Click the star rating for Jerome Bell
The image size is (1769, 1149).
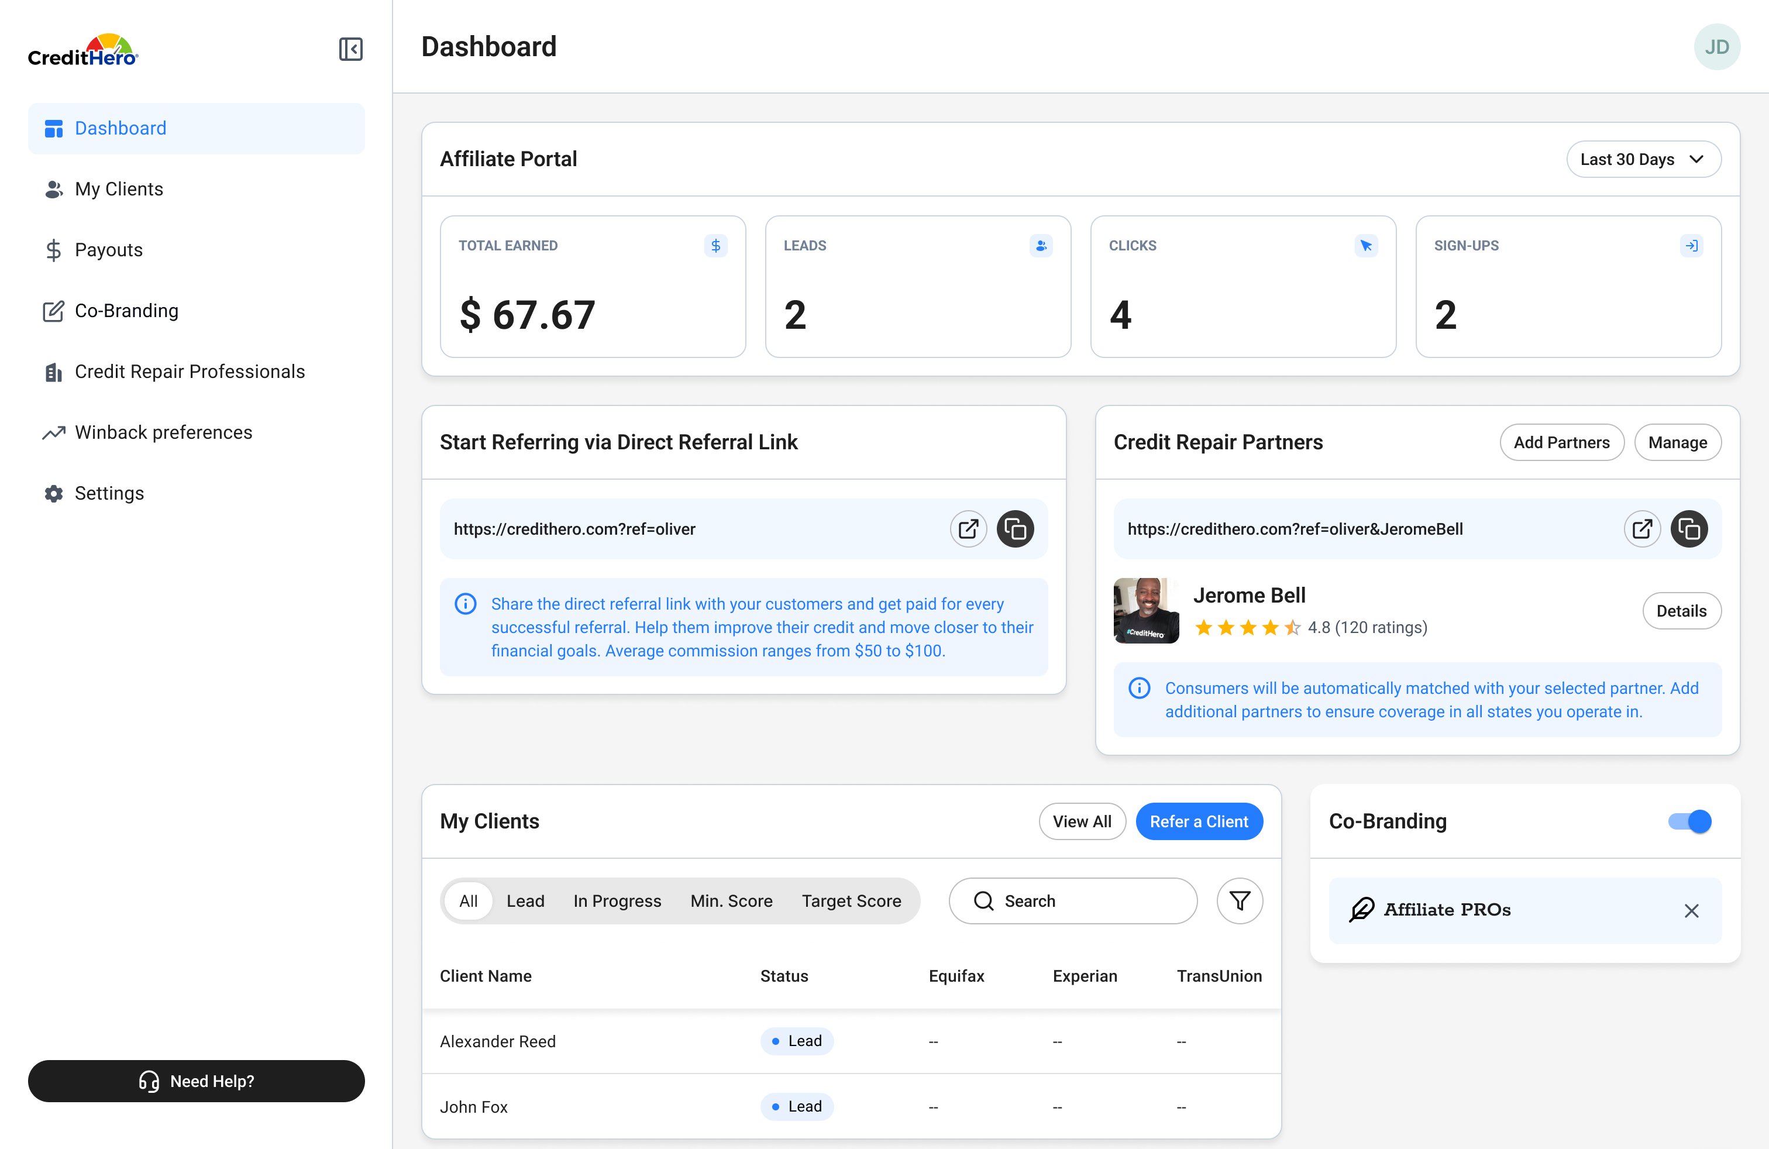pos(1247,627)
